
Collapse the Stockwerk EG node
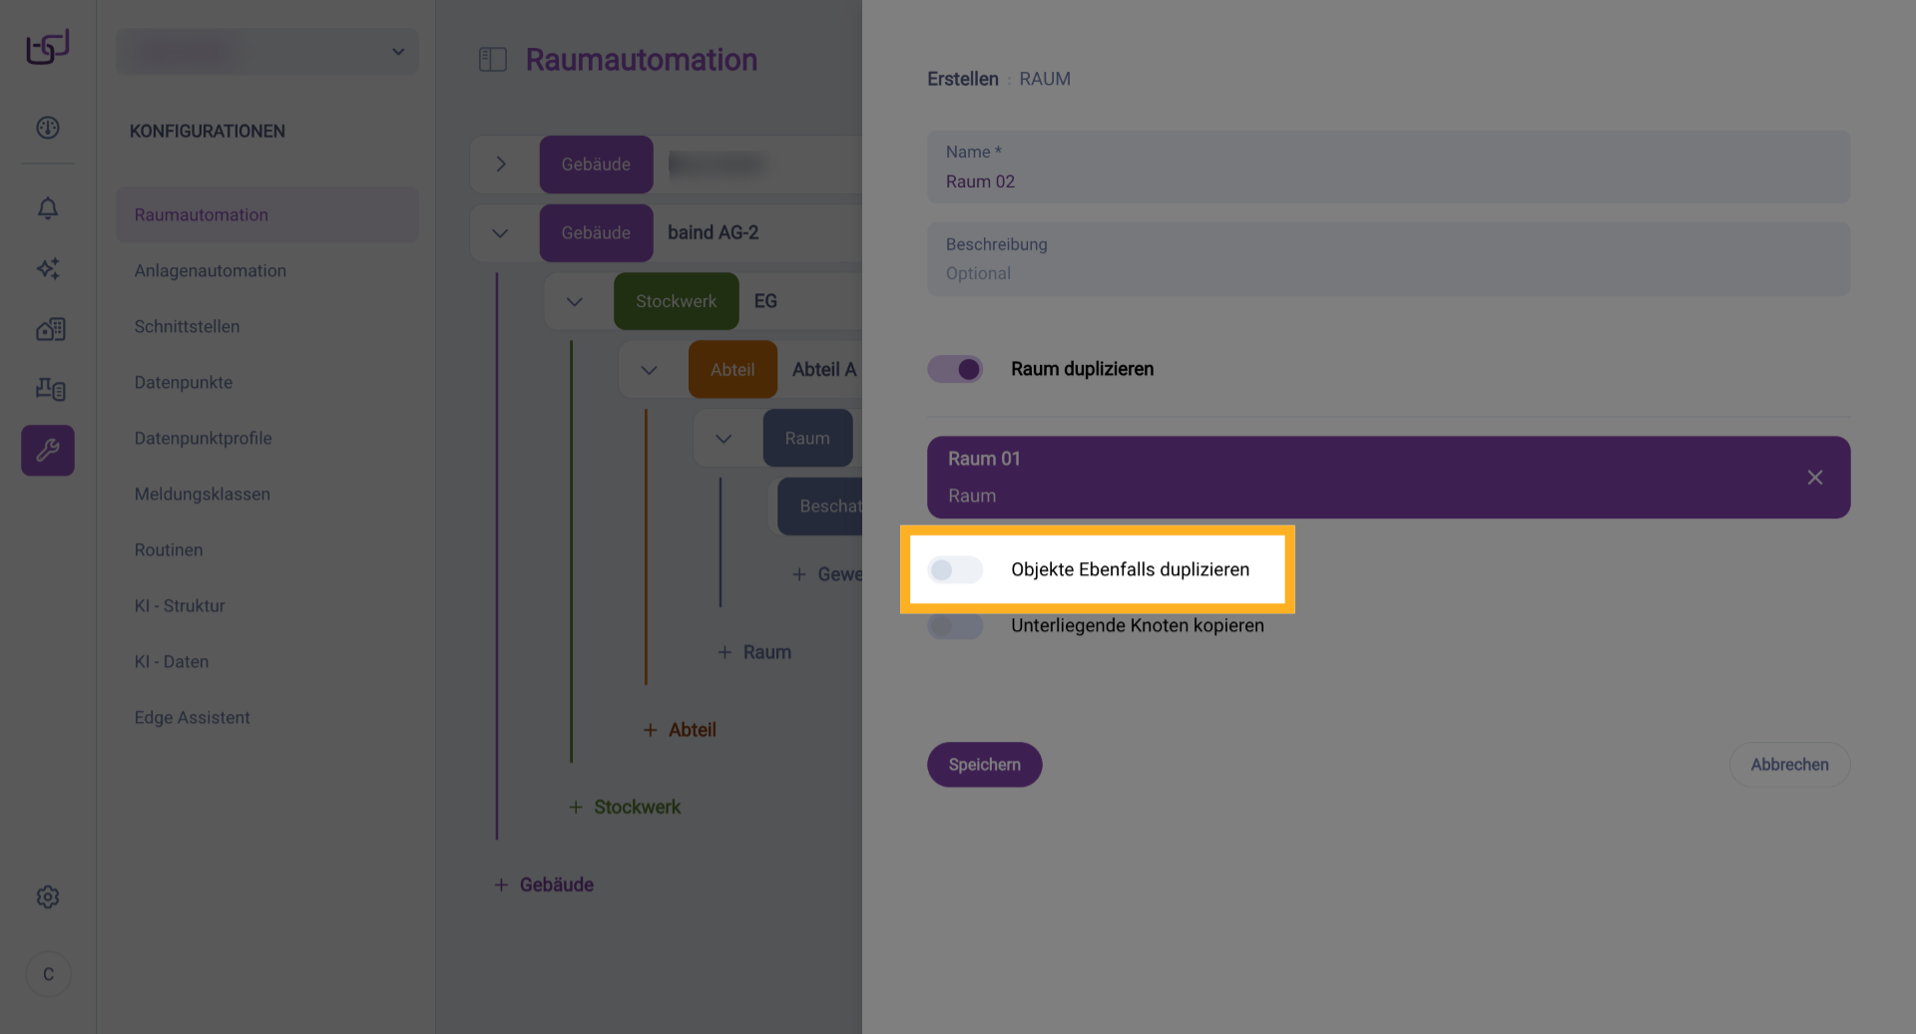(575, 301)
